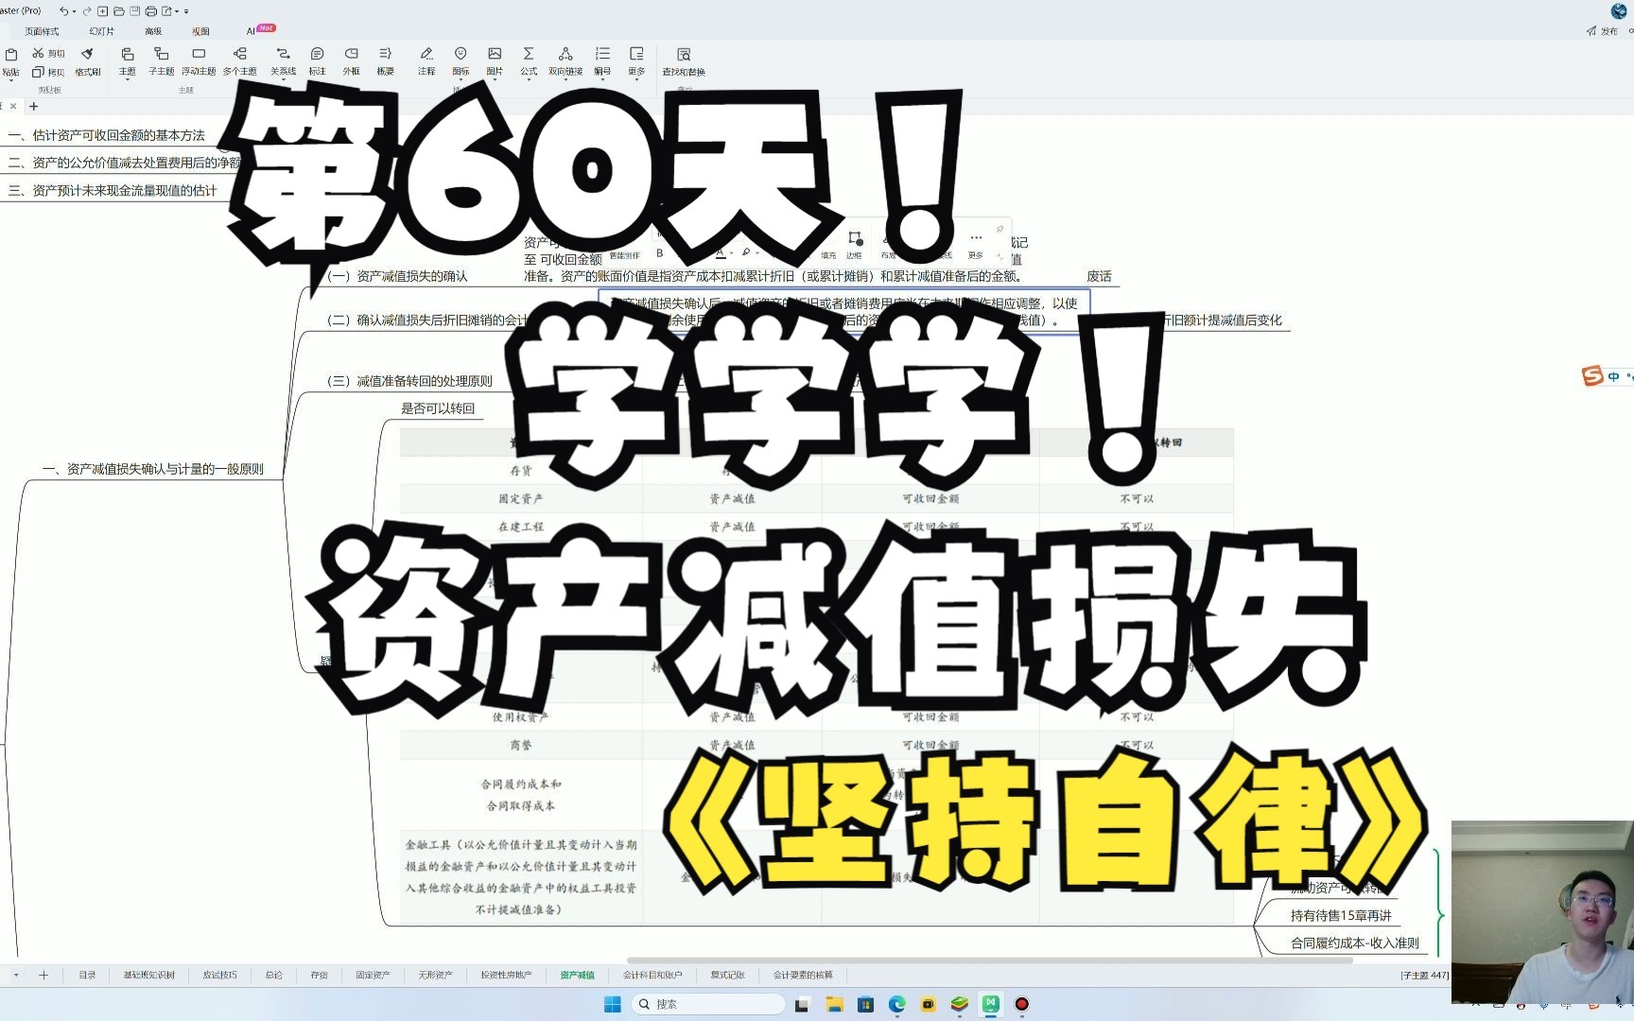Open the More (更多) ribbon tools

pyautogui.click(x=636, y=61)
